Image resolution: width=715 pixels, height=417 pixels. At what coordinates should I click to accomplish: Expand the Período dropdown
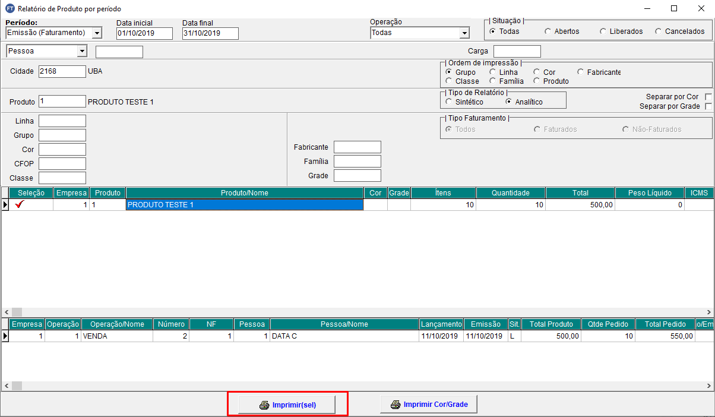97,33
